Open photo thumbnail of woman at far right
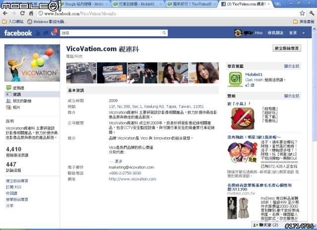This screenshot has width=317, height=230. 204,73
